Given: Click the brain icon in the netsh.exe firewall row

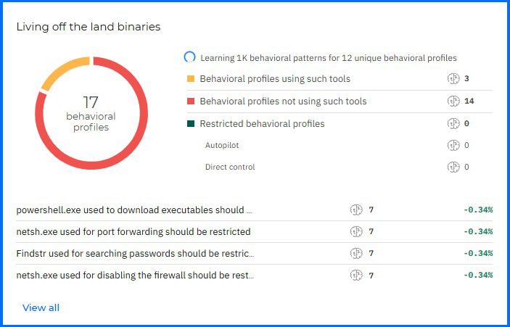Looking at the screenshot, I should (356, 276).
